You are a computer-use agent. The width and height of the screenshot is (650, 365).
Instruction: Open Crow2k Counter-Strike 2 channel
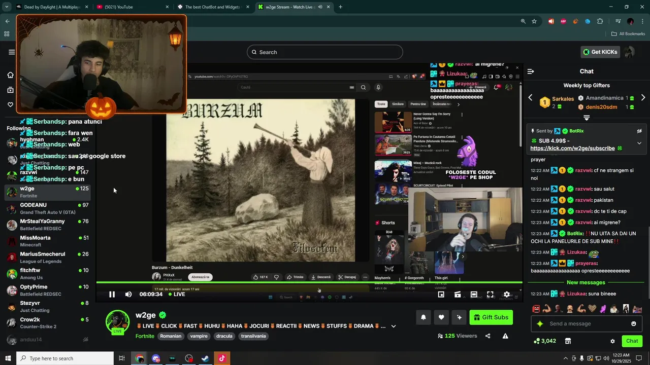point(48,323)
